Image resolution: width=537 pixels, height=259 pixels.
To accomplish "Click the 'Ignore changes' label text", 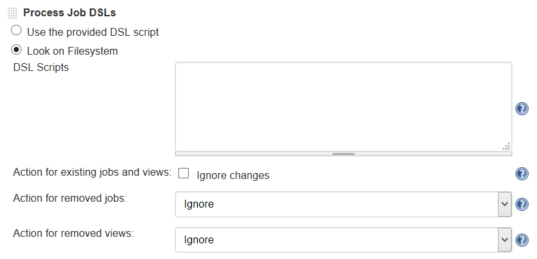I will (x=233, y=176).
